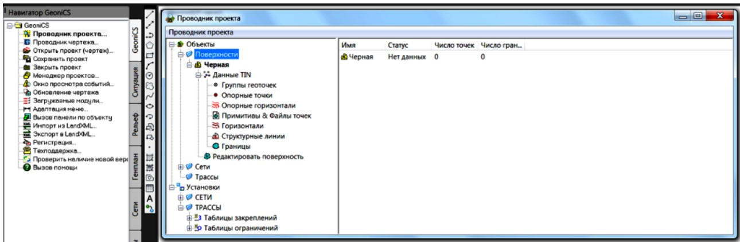
Task: Collapse the Черная surface node in tree
Action: coord(189,65)
